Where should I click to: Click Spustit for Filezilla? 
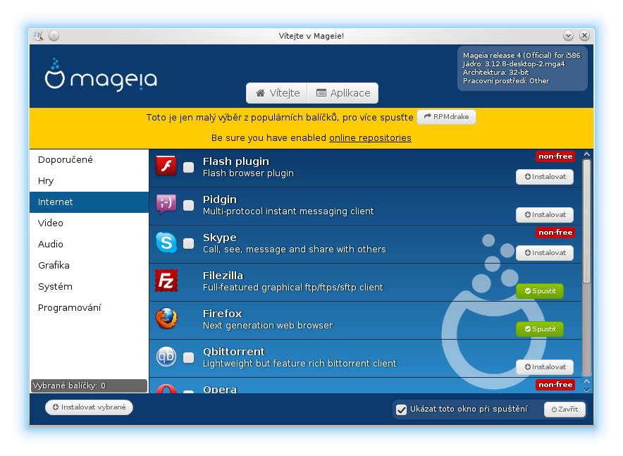point(540,291)
